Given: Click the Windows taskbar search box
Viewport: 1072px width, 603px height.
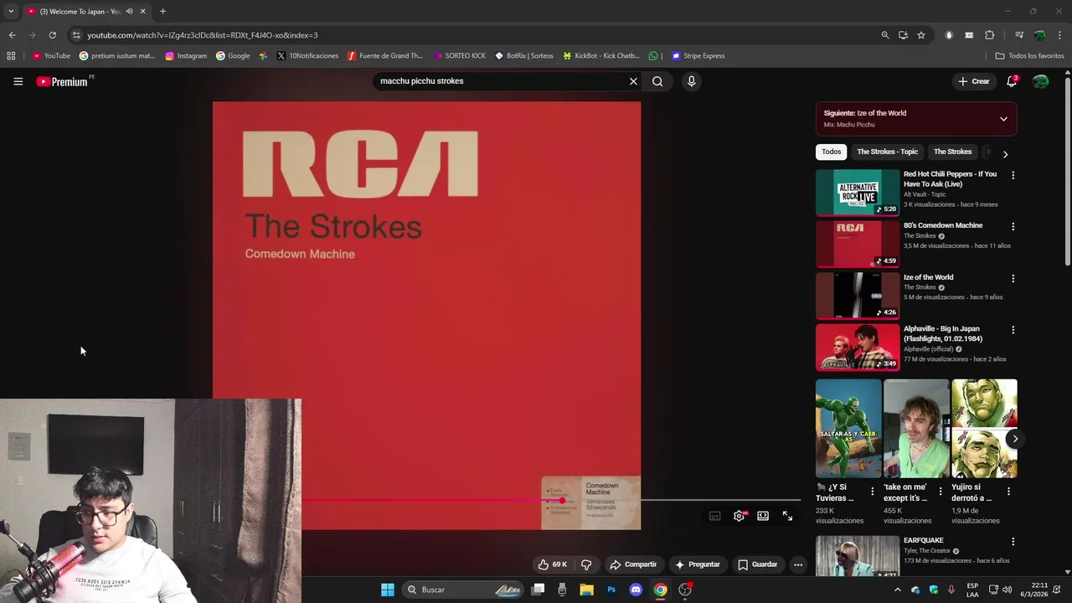Looking at the screenshot, I should 464,590.
